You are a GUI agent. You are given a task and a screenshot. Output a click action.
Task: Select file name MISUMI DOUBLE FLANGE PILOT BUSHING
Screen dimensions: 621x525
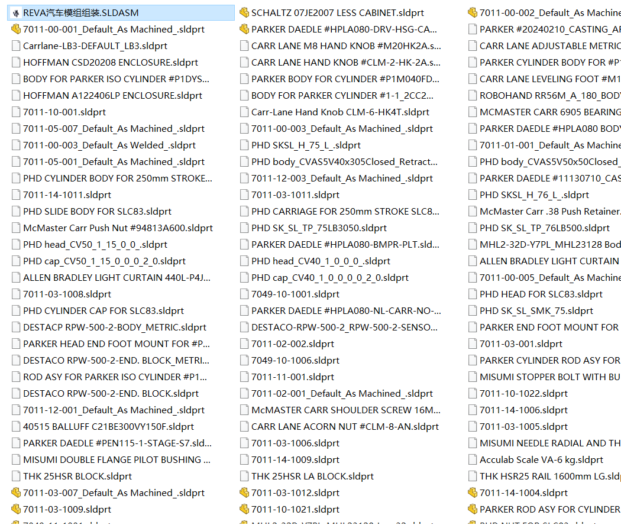[117, 460]
